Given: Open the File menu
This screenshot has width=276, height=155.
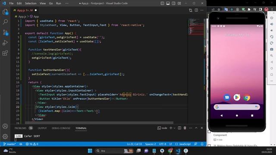Looking at the screenshot, I should (11, 3).
